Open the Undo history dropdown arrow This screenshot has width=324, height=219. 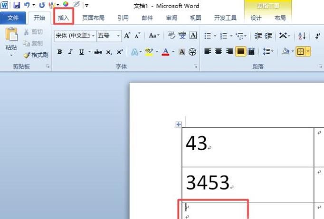(33, 5)
